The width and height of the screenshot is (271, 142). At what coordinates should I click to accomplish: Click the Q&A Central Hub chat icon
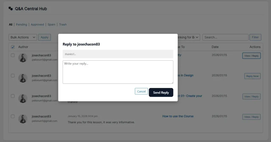tap(11, 9)
